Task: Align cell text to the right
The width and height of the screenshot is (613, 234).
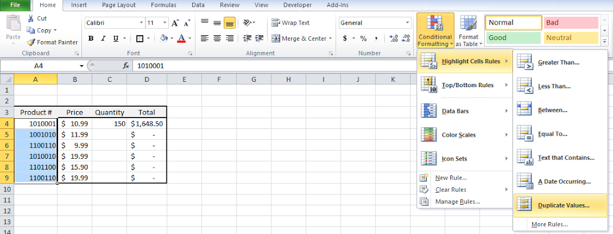Action: (x=229, y=38)
